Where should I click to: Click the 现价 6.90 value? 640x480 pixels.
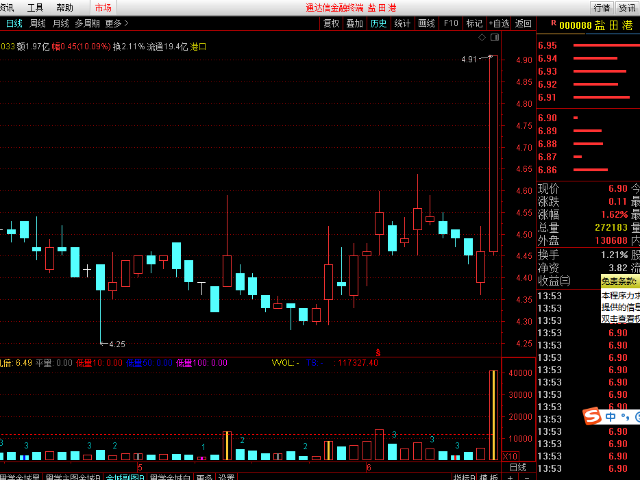click(617, 188)
